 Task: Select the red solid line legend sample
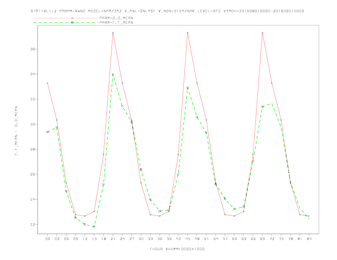coord(66,18)
